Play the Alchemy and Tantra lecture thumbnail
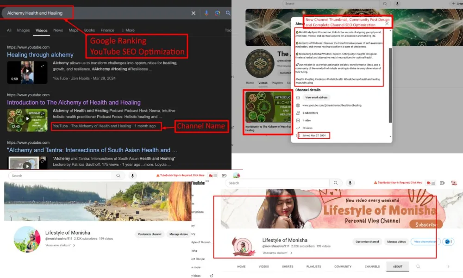 click(x=27, y=163)
